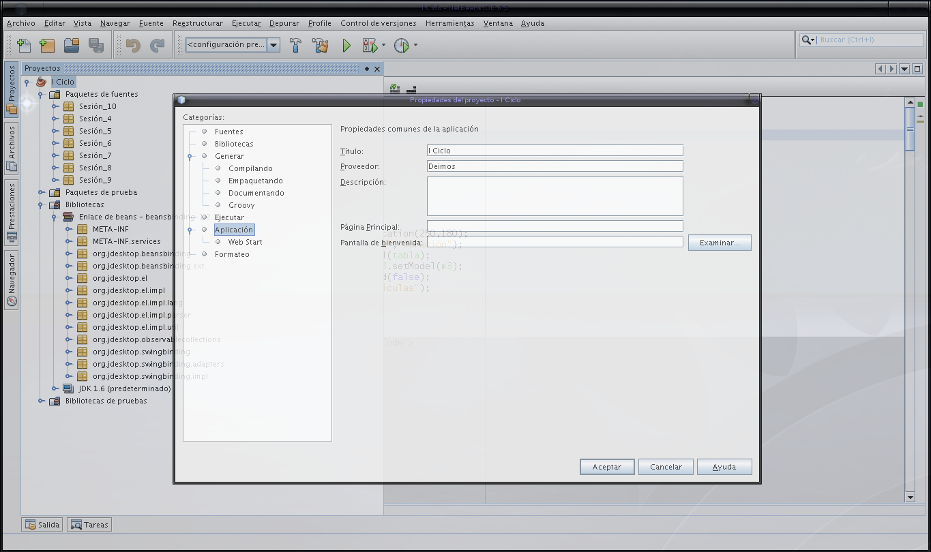Click the Examinar... browse button
The height and width of the screenshot is (552, 931).
point(719,243)
